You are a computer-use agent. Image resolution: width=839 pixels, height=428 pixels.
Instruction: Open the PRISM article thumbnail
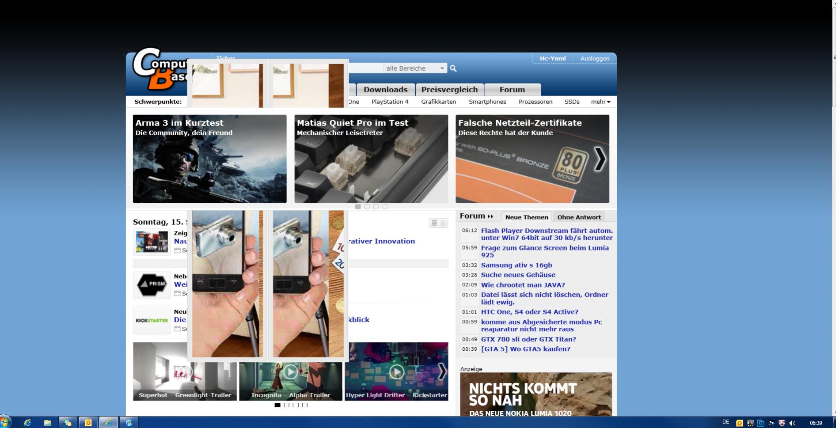tap(152, 285)
